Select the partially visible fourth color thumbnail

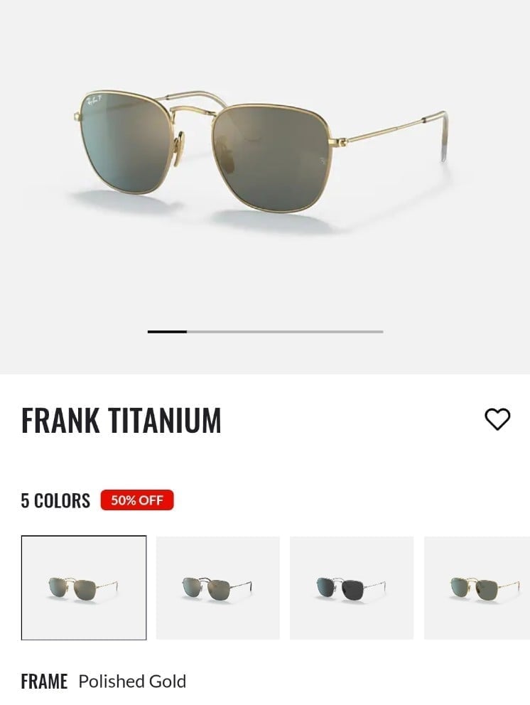pyautogui.click(x=477, y=588)
